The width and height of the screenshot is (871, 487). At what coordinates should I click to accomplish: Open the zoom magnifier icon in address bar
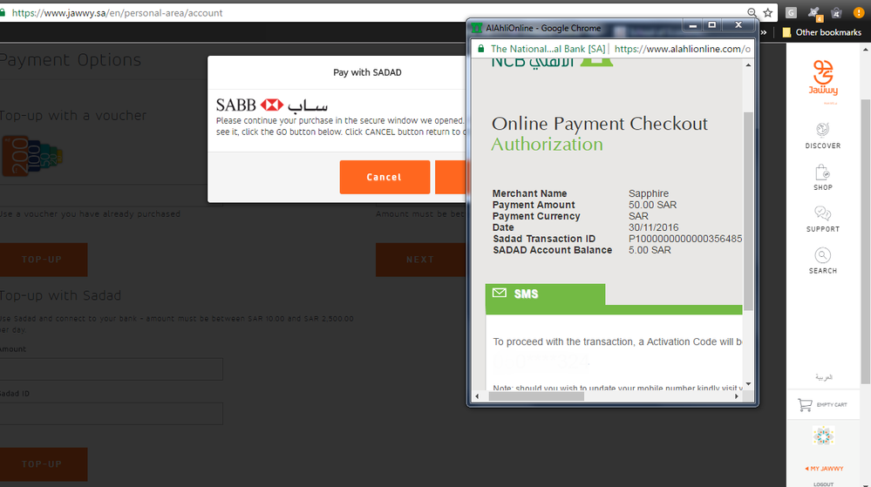752,13
